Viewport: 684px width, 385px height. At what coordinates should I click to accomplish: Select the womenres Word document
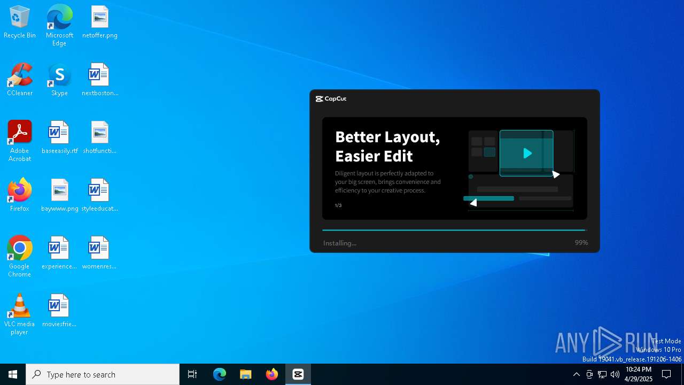[99, 253]
